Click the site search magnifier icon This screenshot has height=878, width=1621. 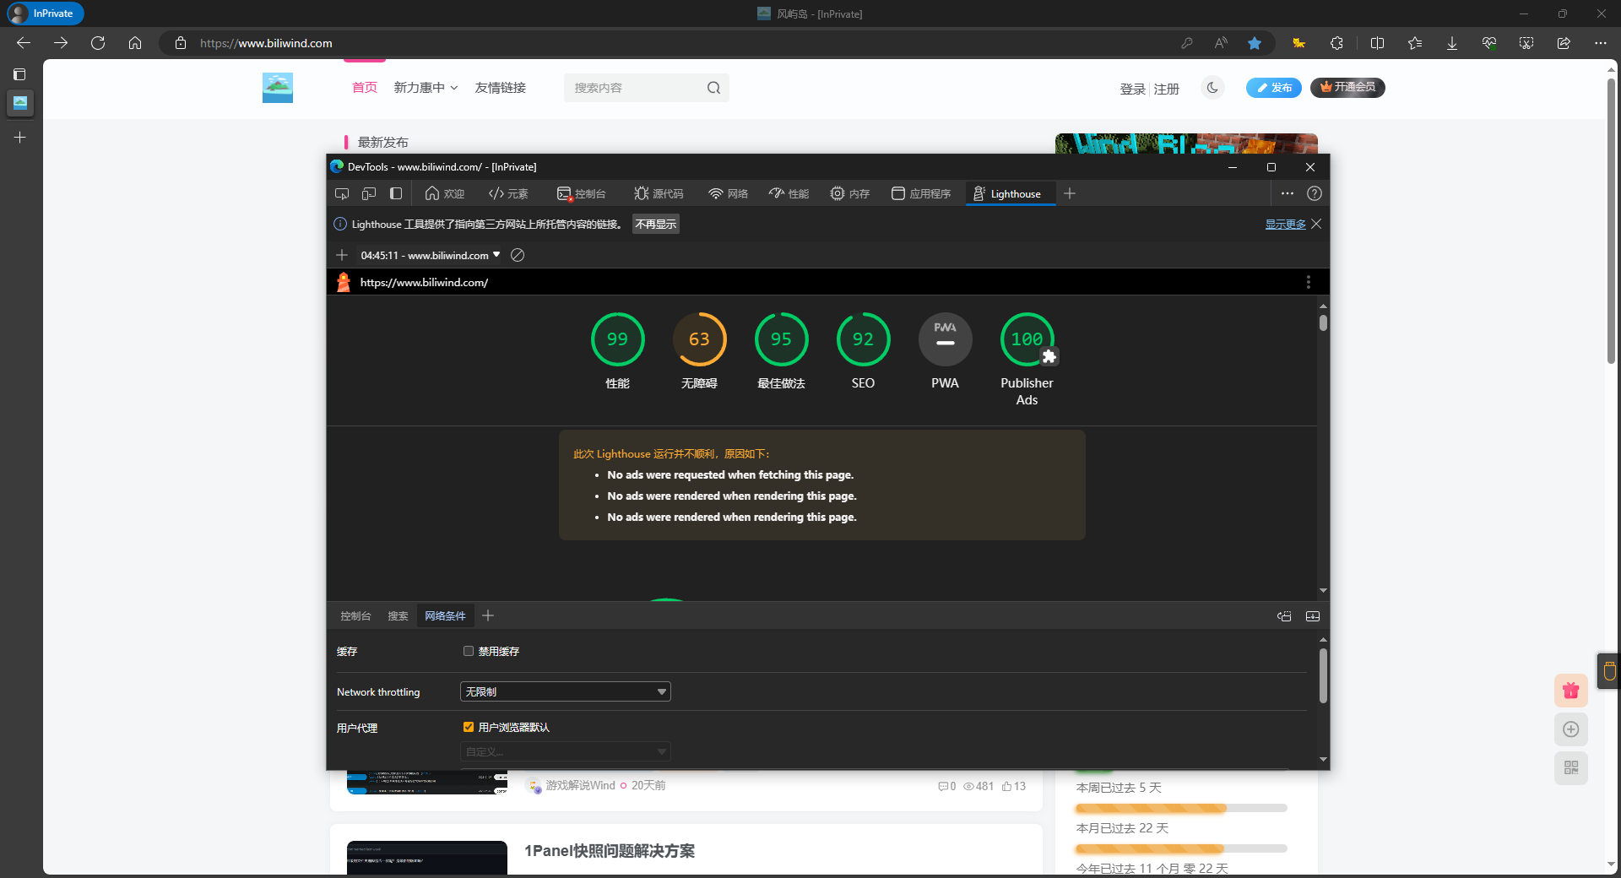pos(714,88)
